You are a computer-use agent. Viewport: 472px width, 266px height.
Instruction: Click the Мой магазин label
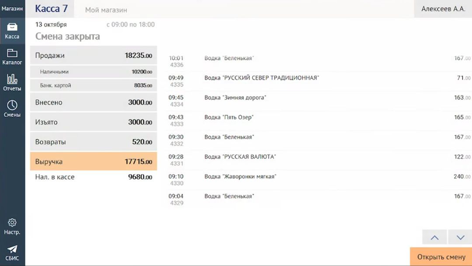[106, 10]
